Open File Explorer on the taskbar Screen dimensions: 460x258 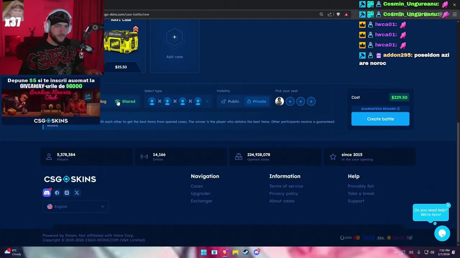pyautogui.click(x=235, y=252)
